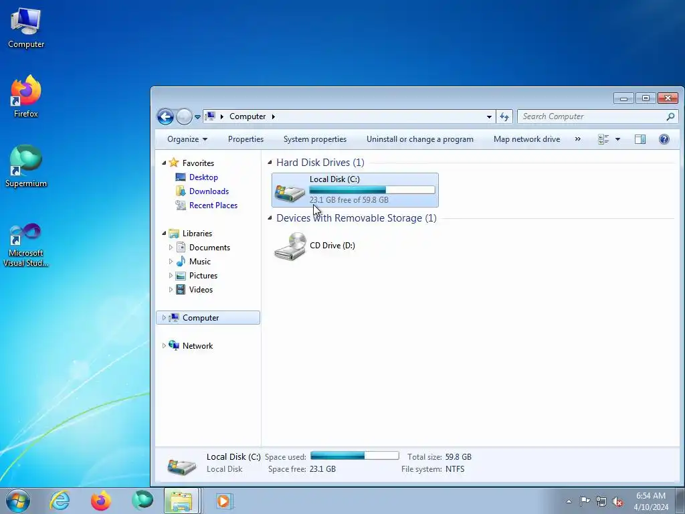The image size is (685, 514).
Task: Select the Documents library
Action: (209, 248)
